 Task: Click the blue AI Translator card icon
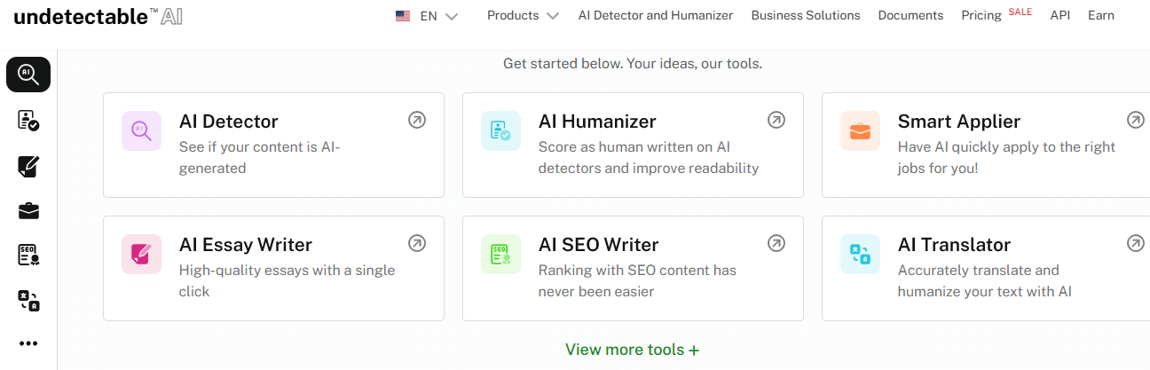coord(860,255)
